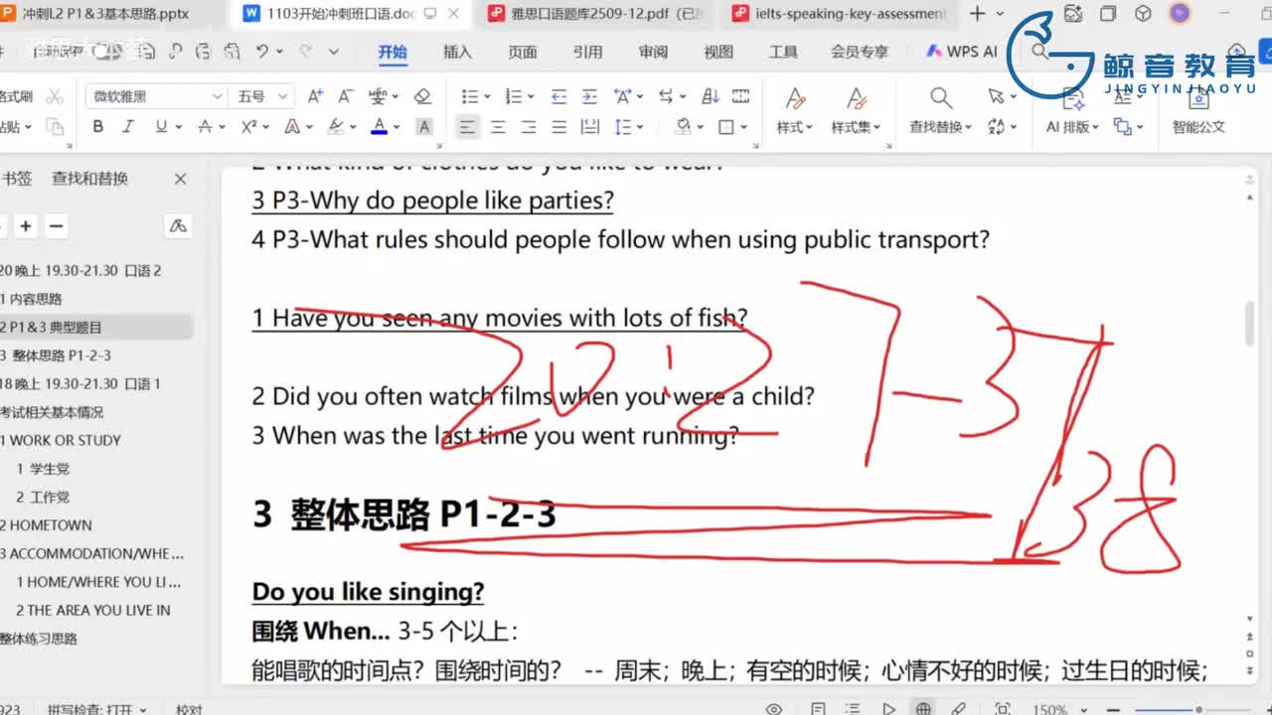The width and height of the screenshot is (1272, 715).
Task: Open 查找和替换 pane tab
Action: (x=90, y=179)
